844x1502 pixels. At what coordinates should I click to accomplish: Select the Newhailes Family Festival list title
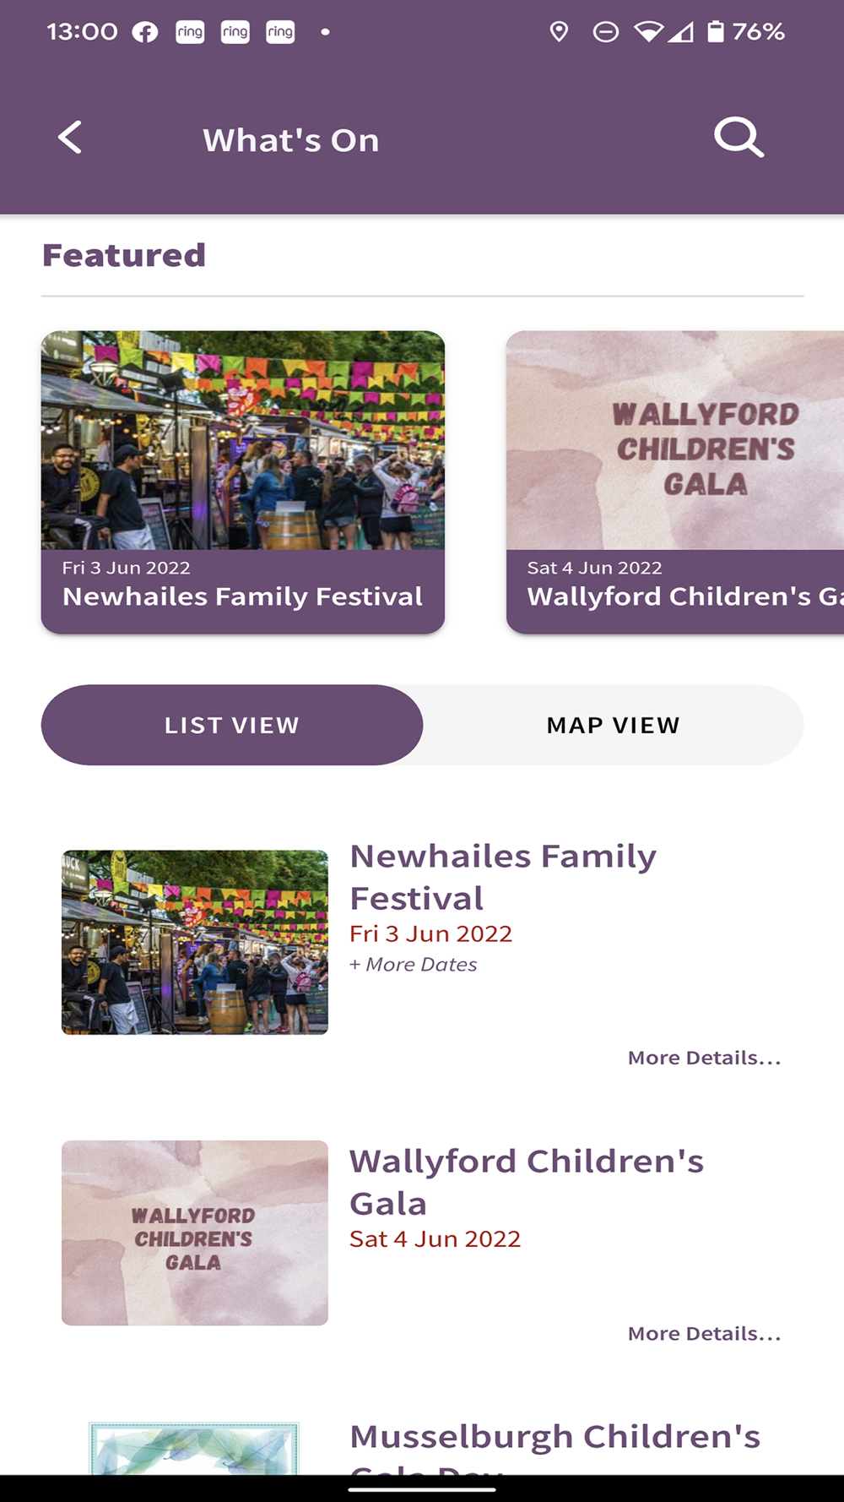pos(503,877)
